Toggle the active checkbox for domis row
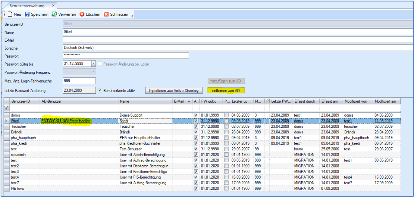 click(x=196, y=115)
